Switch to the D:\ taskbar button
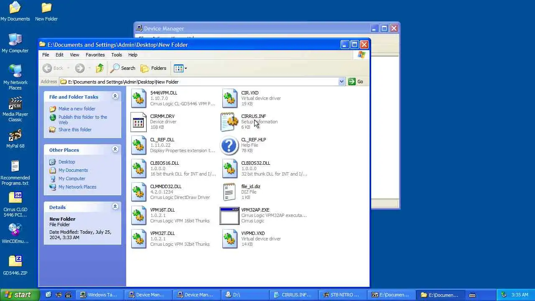This screenshot has width=535, height=301. pyautogui.click(x=245, y=295)
